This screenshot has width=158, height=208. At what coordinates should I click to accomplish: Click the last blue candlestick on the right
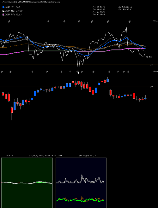(x=145, y=98)
